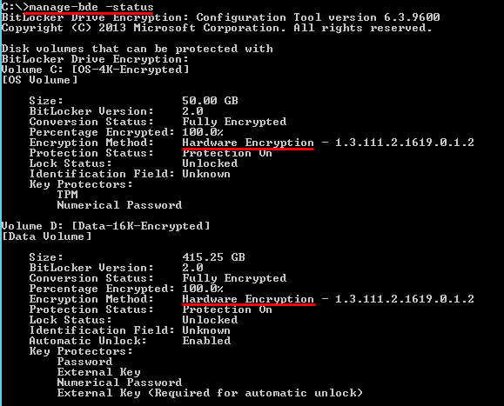The width and height of the screenshot is (504, 406).
Task: Click Numerical Password under Volume C protectors
Action: tap(119, 205)
